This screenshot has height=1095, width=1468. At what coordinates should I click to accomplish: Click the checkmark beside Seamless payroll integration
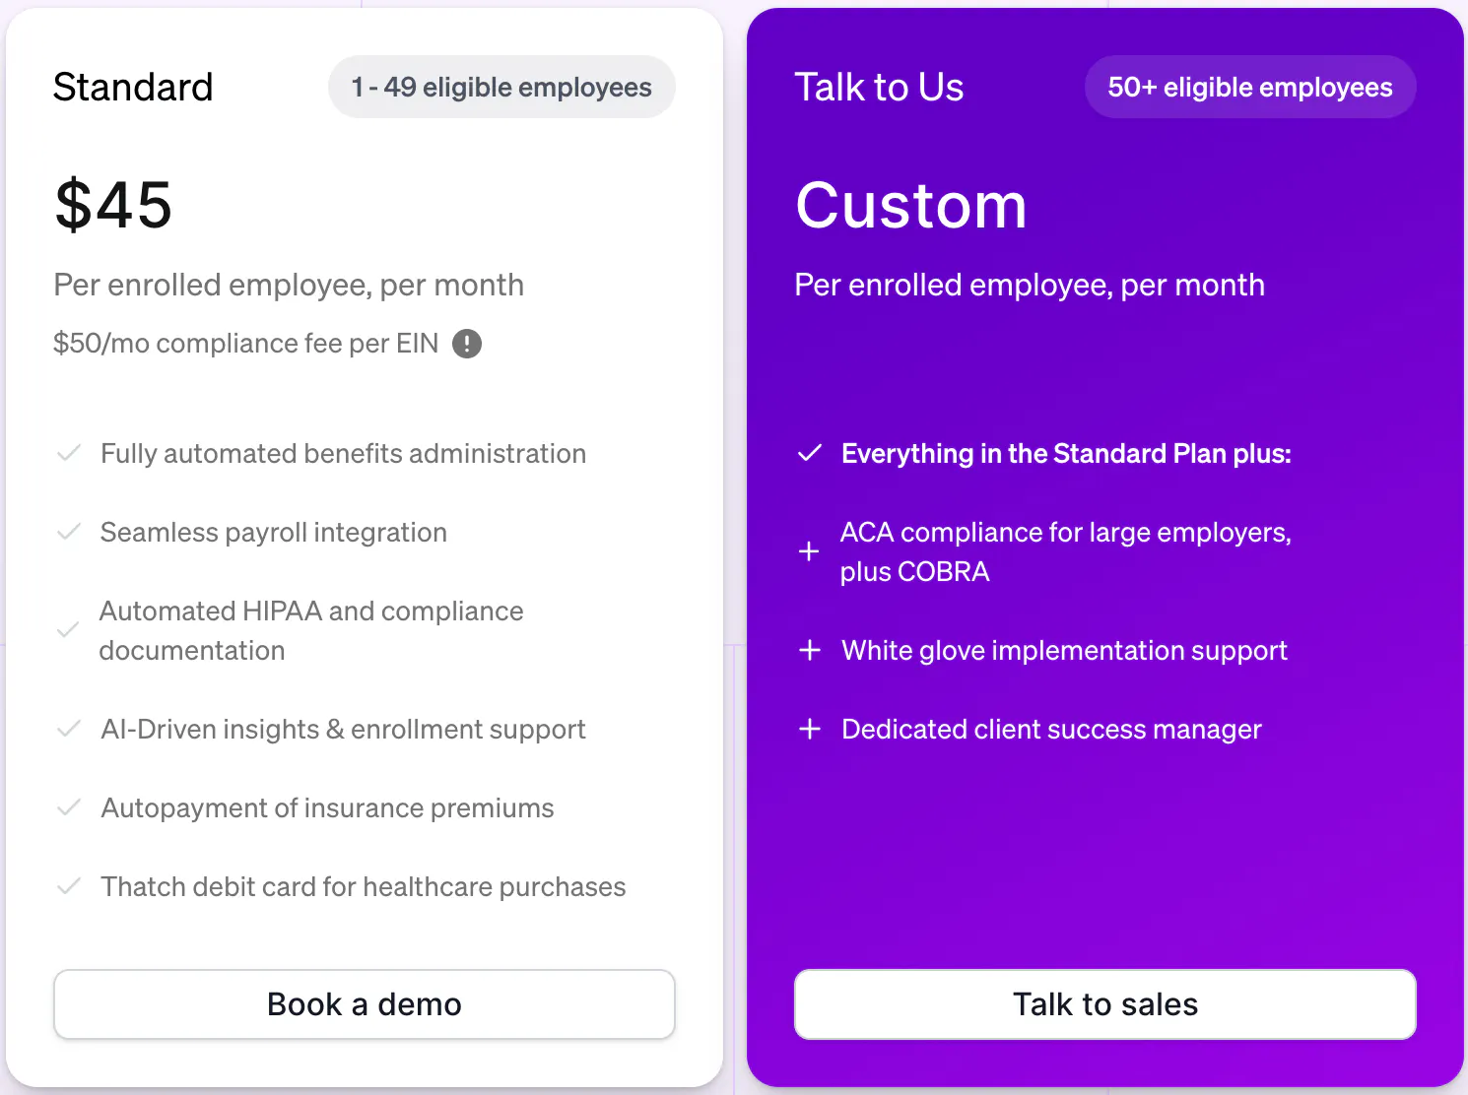pyautogui.click(x=69, y=532)
